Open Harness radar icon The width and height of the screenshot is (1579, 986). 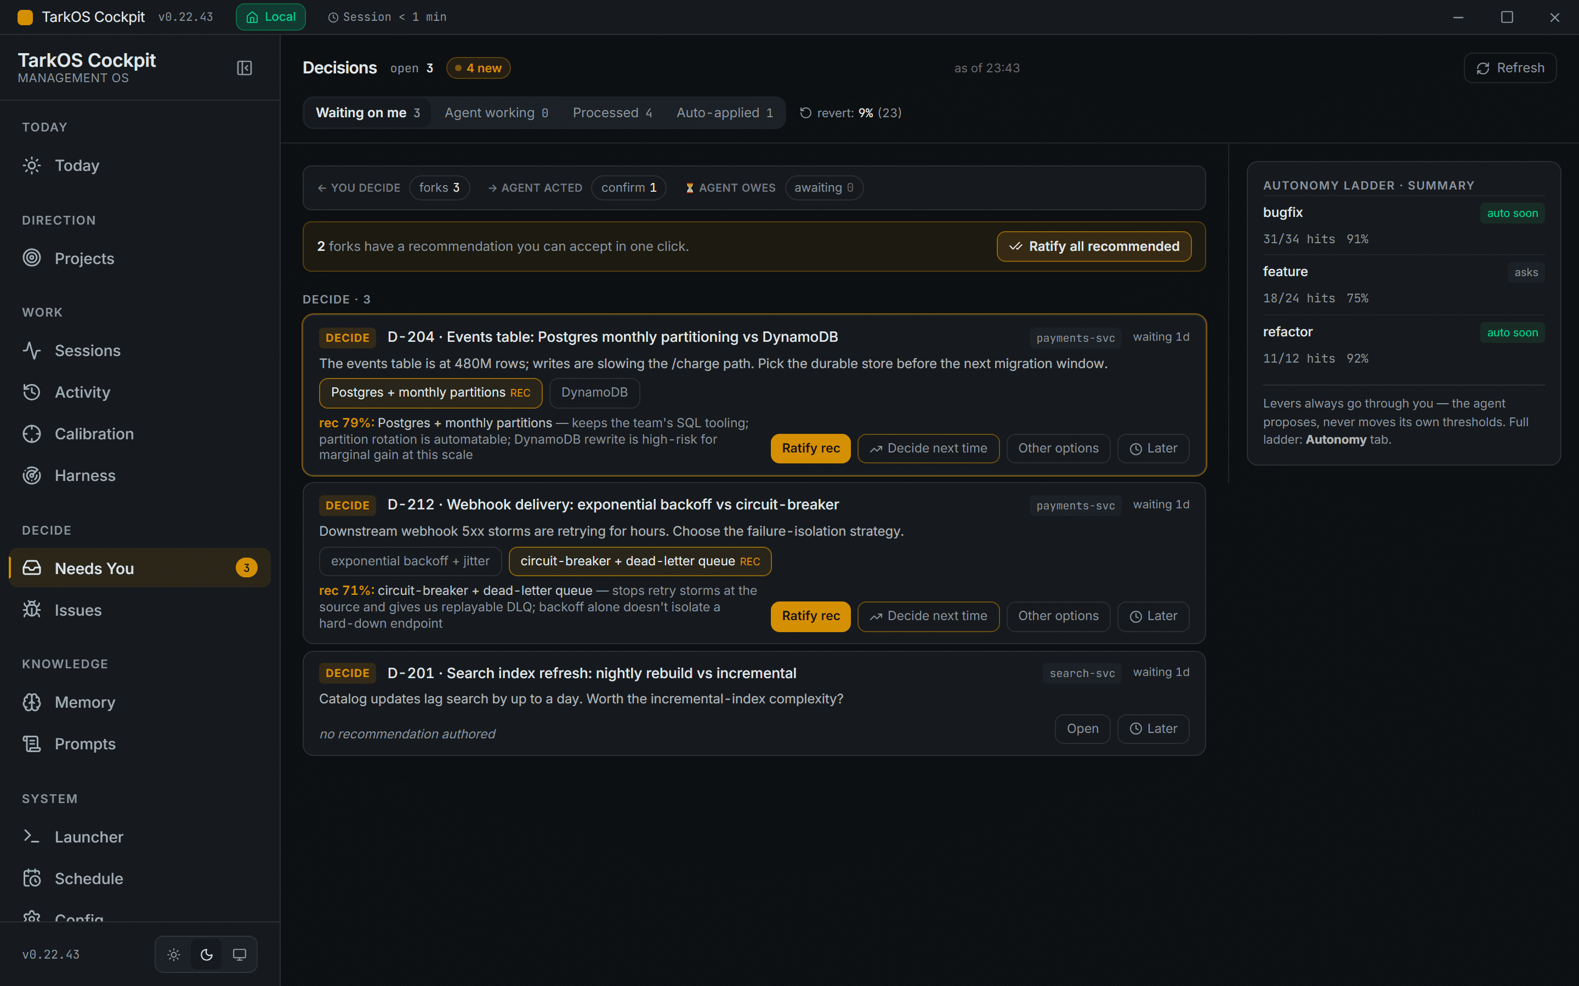pyautogui.click(x=31, y=475)
